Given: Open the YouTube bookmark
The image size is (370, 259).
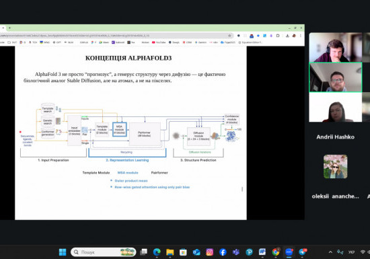Looking at the screenshot, I should tap(159, 42).
